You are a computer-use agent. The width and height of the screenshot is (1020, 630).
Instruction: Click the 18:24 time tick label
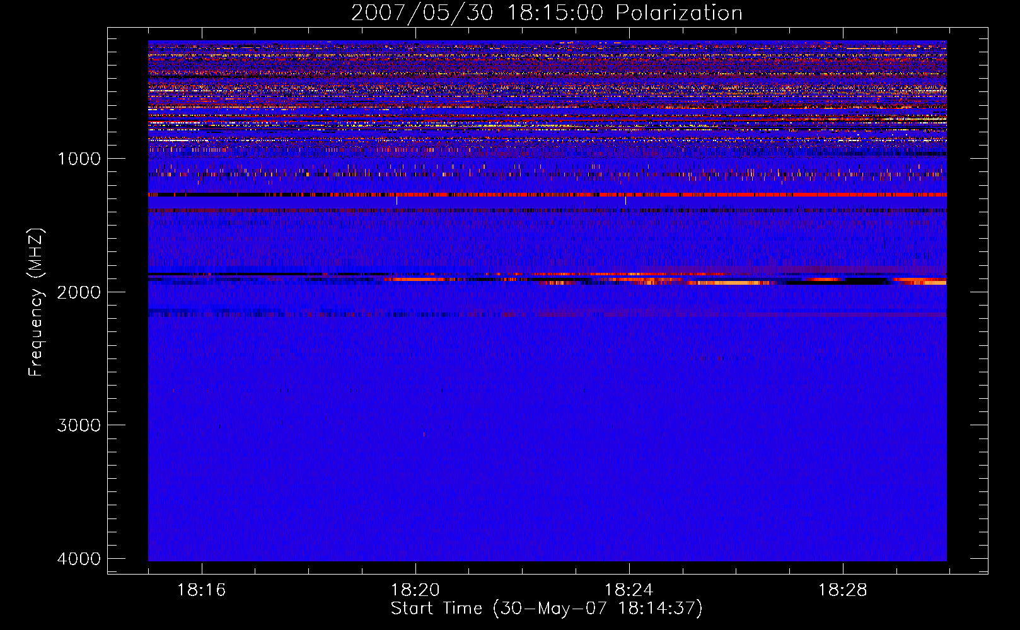(629, 590)
